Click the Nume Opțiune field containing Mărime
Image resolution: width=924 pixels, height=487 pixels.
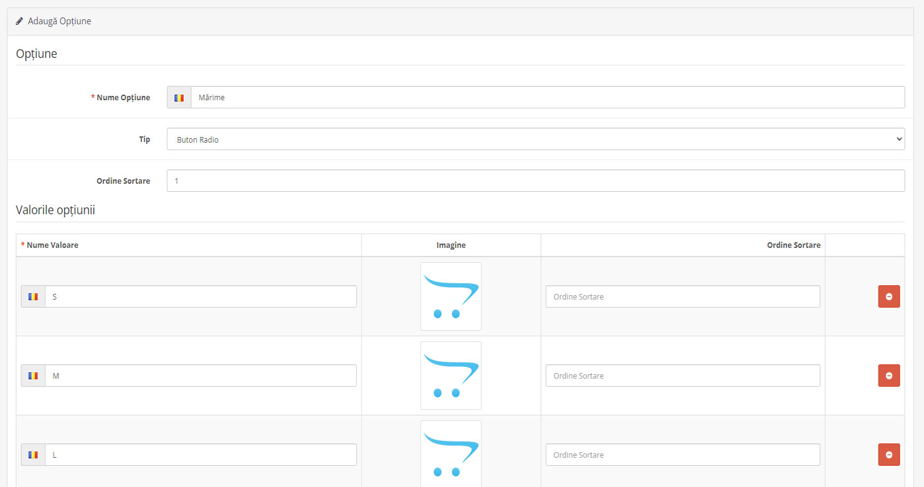coord(547,97)
